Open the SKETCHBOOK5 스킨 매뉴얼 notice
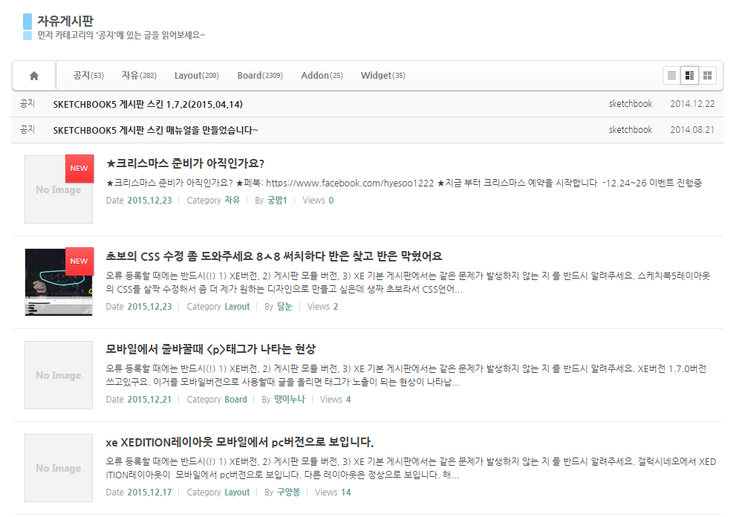The width and height of the screenshot is (745, 517). tap(155, 130)
